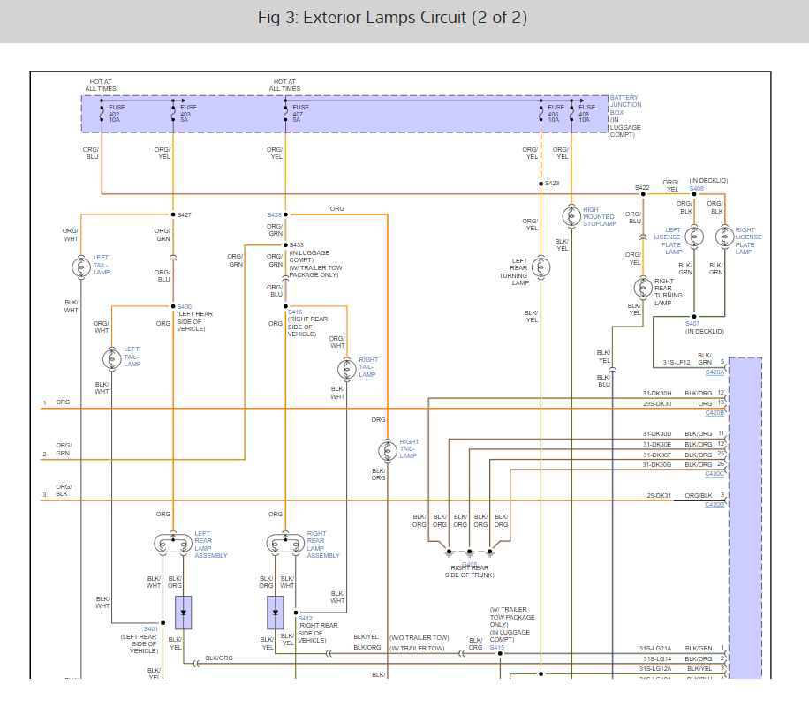Image resolution: width=809 pixels, height=714 pixels.
Task: Click the Right Rear Turning Lamp bulb symbol
Action: click(x=643, y=289)
